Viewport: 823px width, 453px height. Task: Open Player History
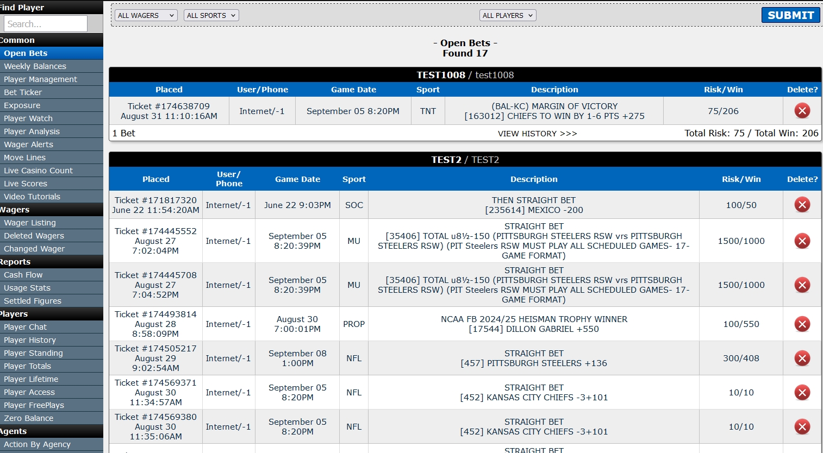pyautogui.click(x=52, y=340)
